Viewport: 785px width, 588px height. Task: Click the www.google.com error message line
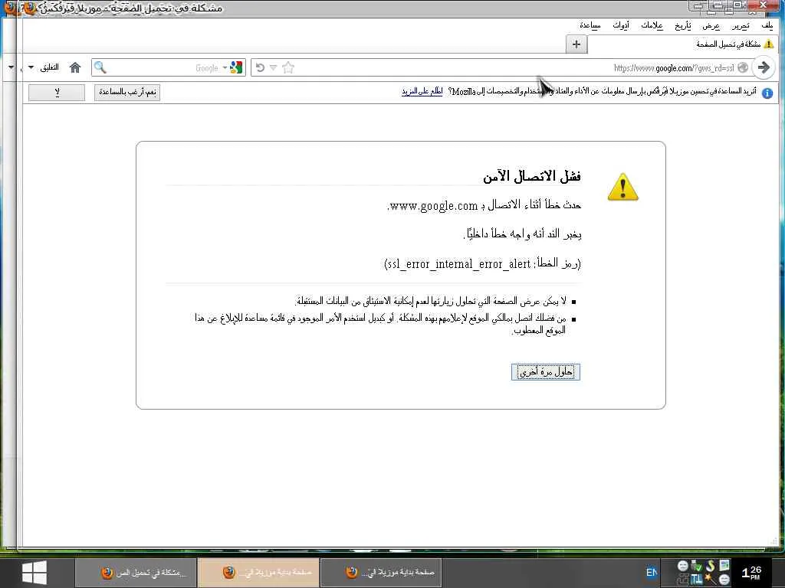(484, 205)
